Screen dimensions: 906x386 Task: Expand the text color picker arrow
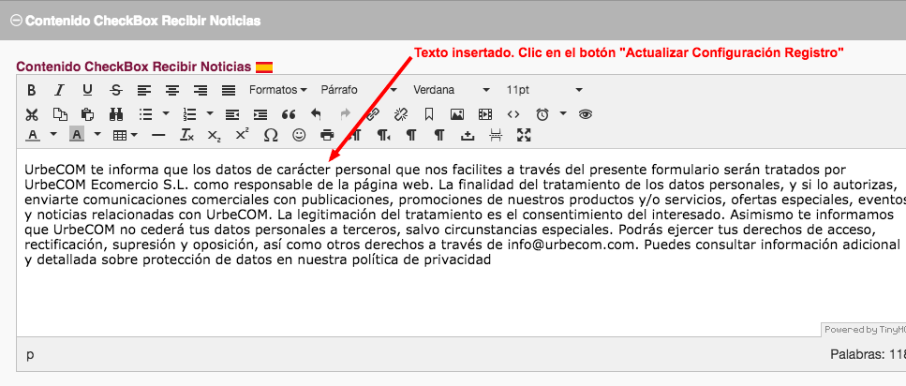(53, 135)
